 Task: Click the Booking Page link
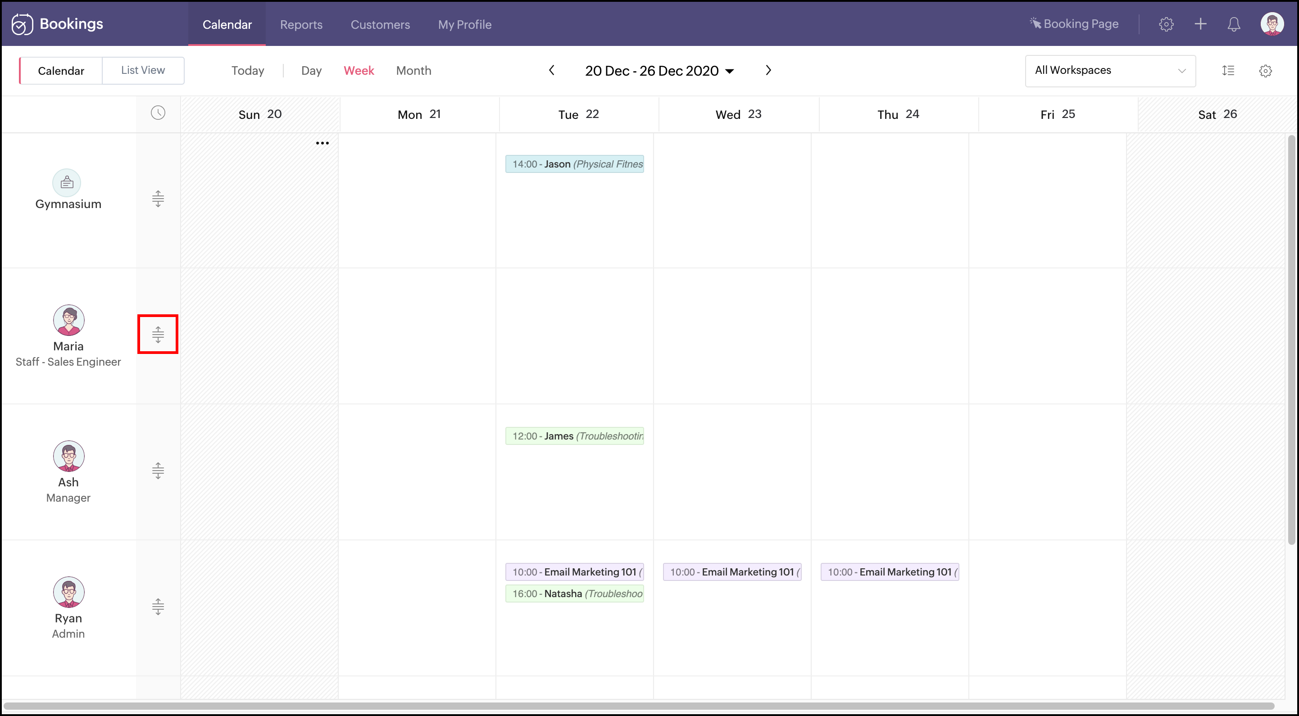coord(1074,24)
